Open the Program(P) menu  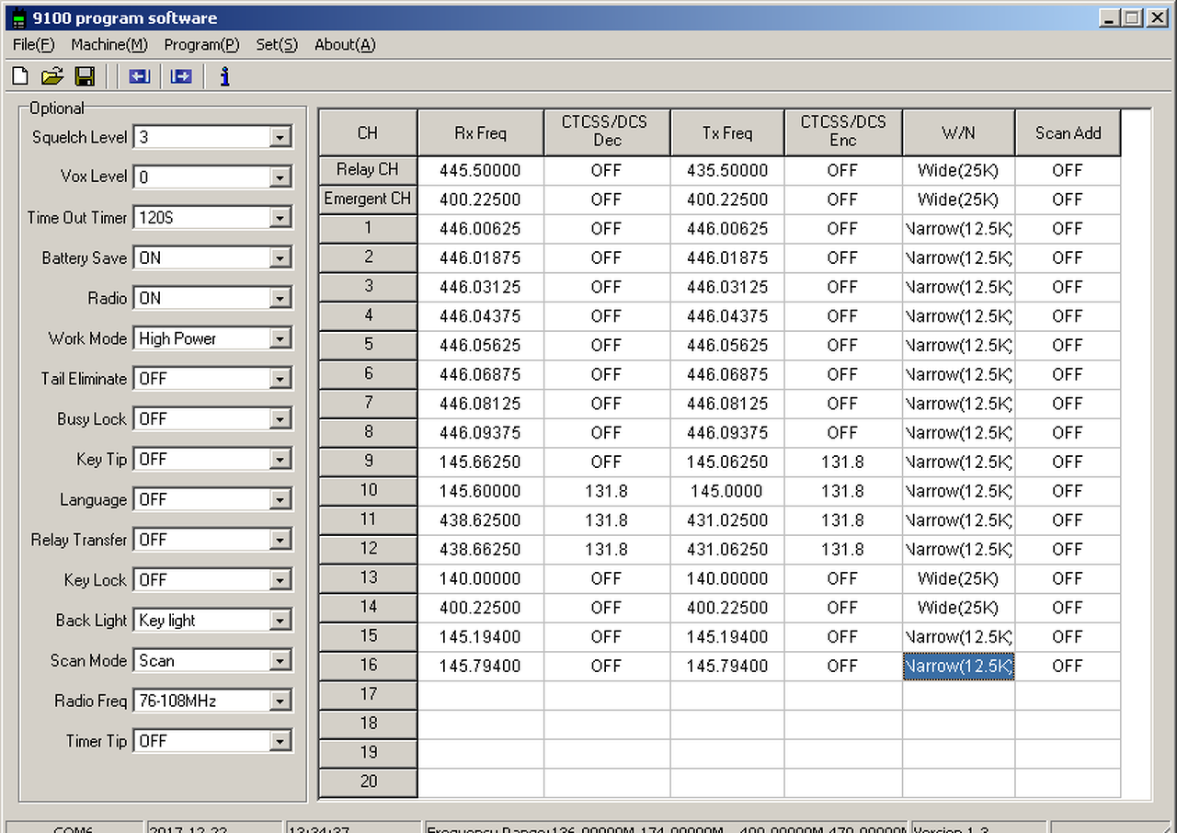coord(202,44)
